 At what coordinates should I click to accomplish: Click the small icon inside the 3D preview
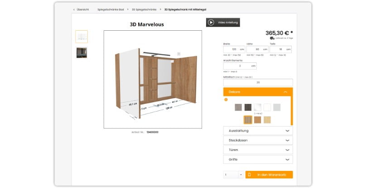tap(178, 53)
